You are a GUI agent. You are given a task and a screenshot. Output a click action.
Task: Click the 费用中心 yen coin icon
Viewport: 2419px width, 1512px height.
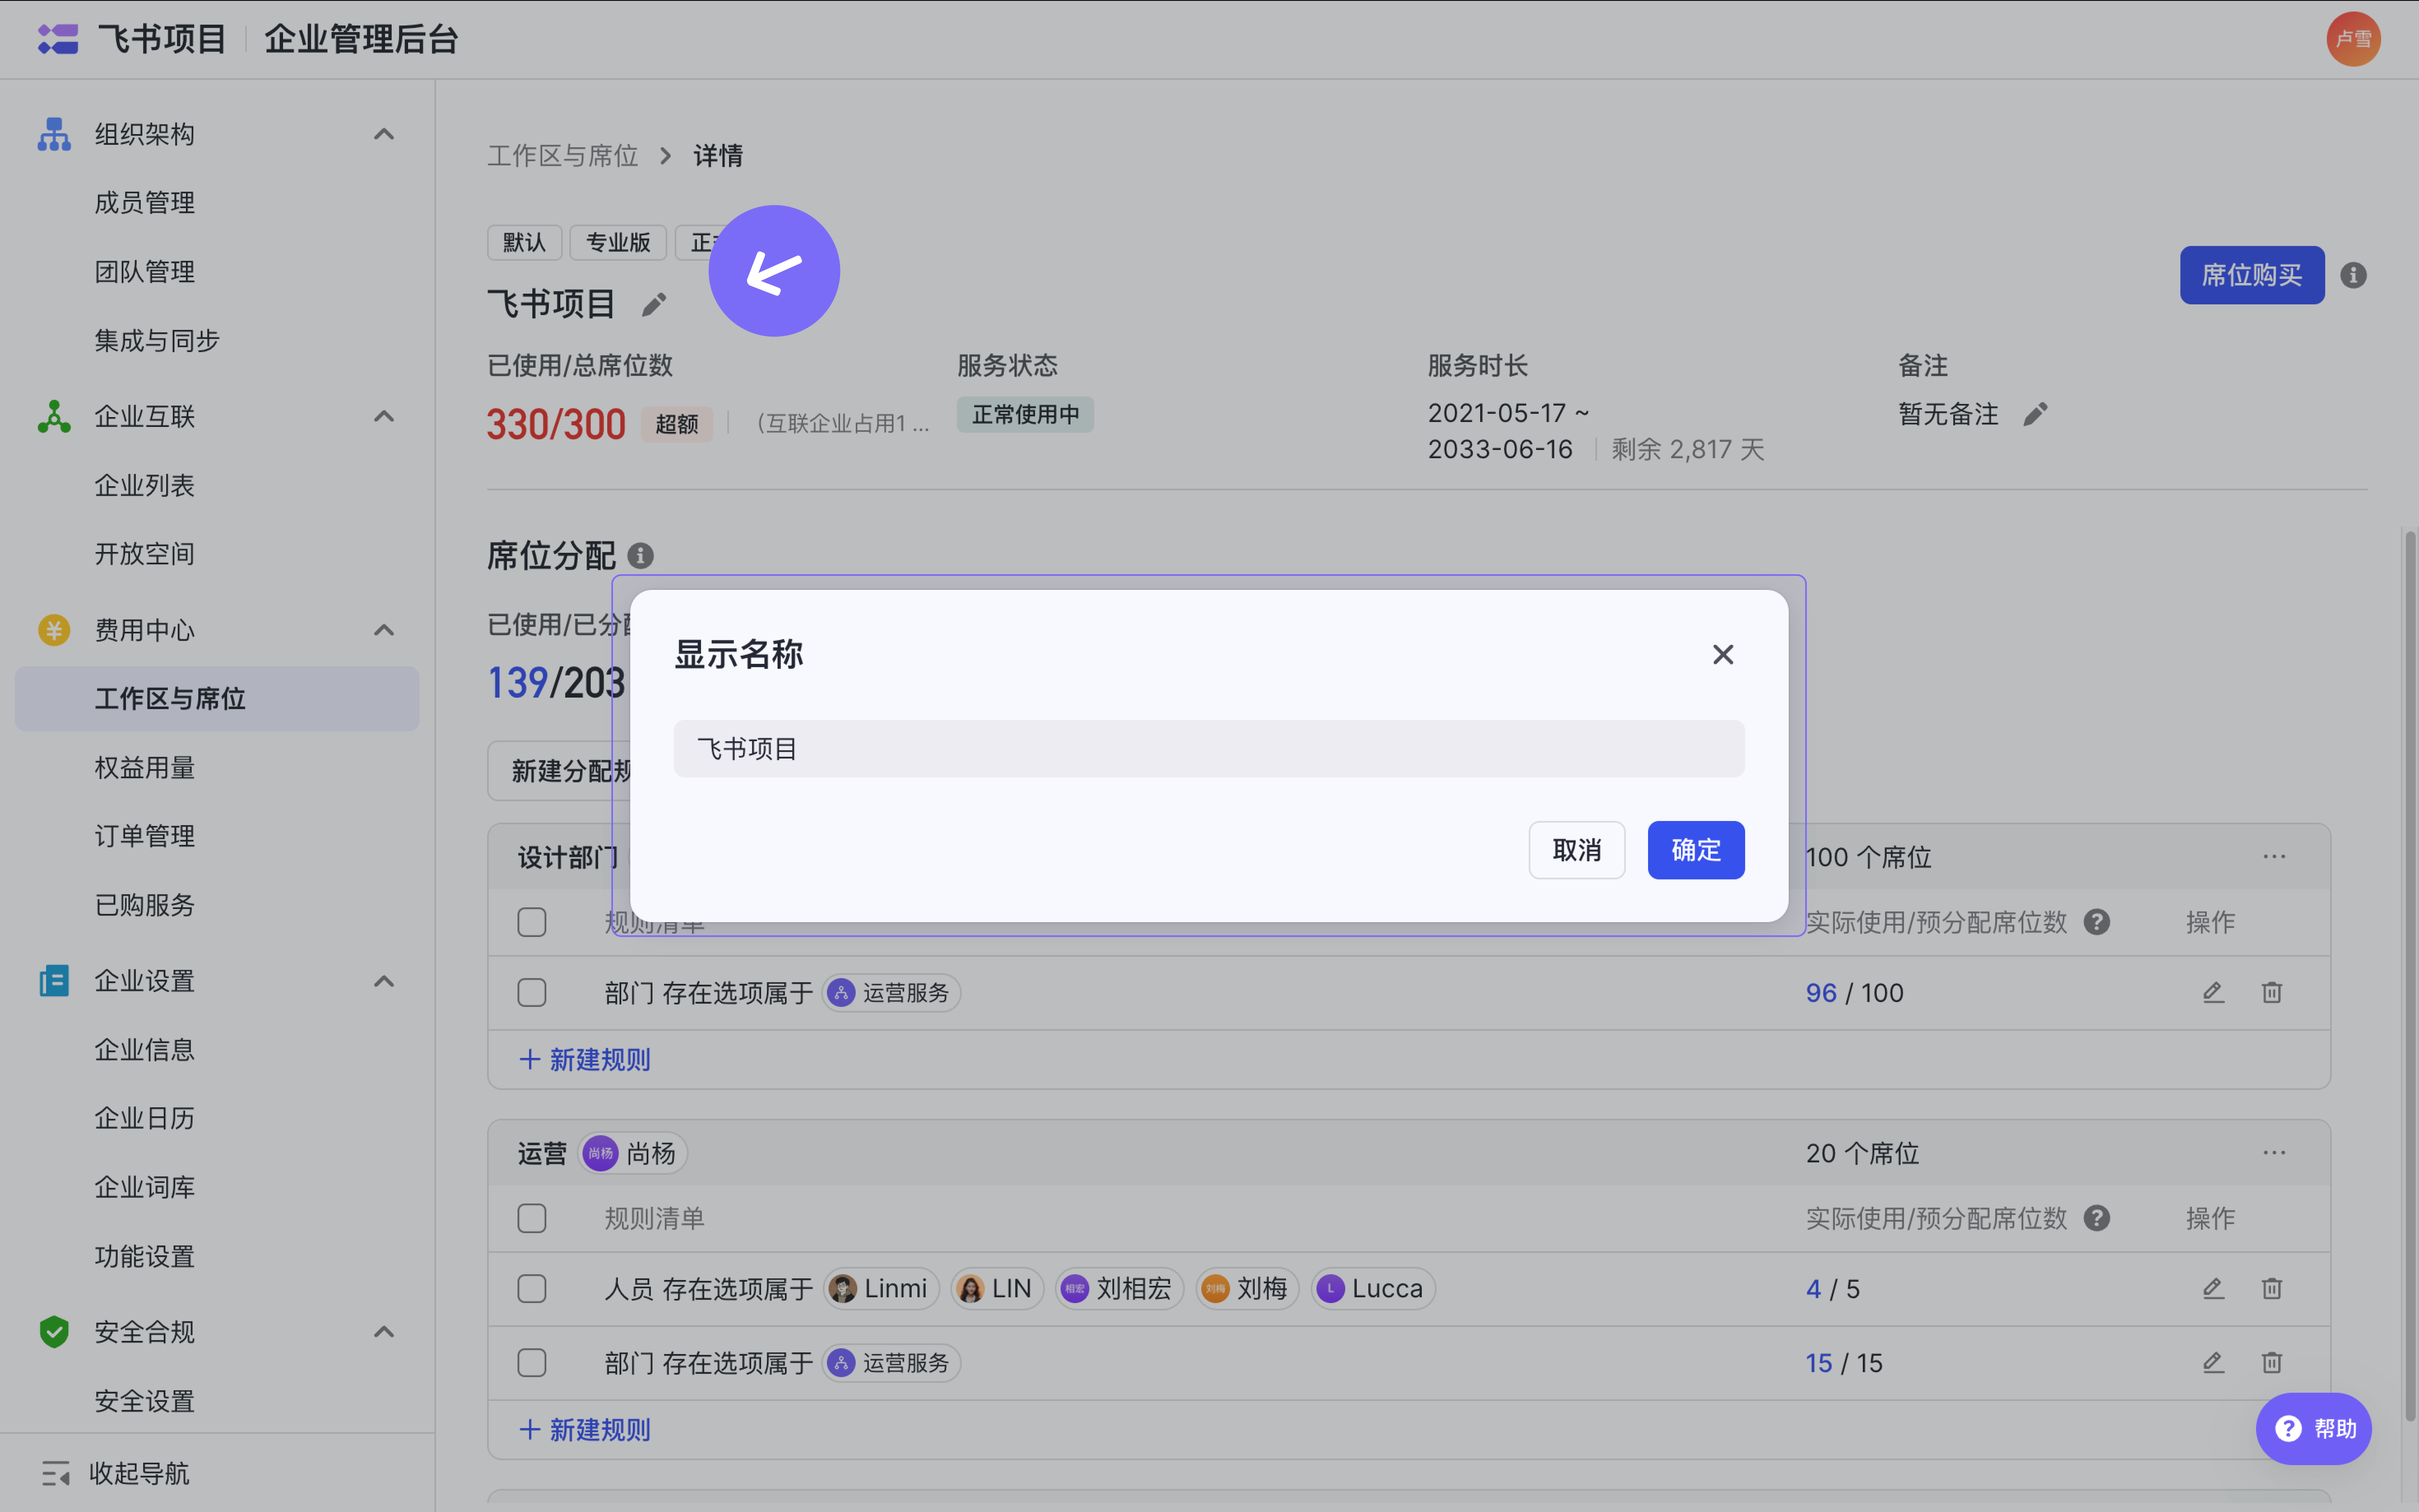54,630
